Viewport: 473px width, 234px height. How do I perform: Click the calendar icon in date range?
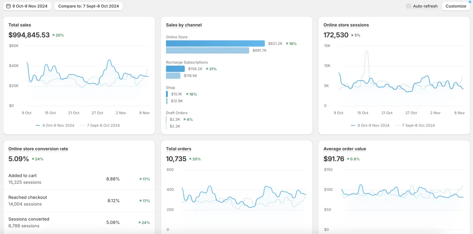coord(8,6)
